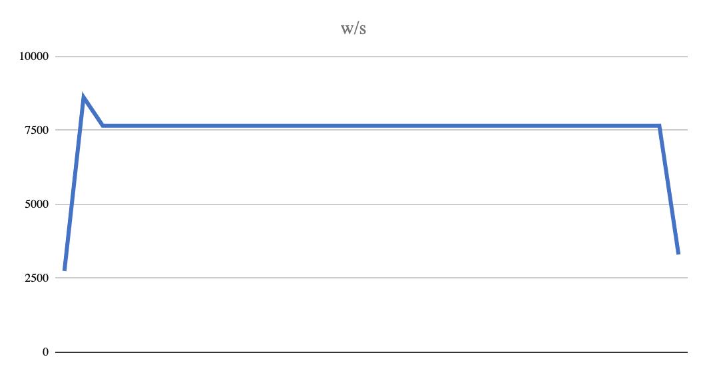This screenshot has height=377, width=707.
Task: Select the steep rising segment of the line
Action: click(74, 184)
